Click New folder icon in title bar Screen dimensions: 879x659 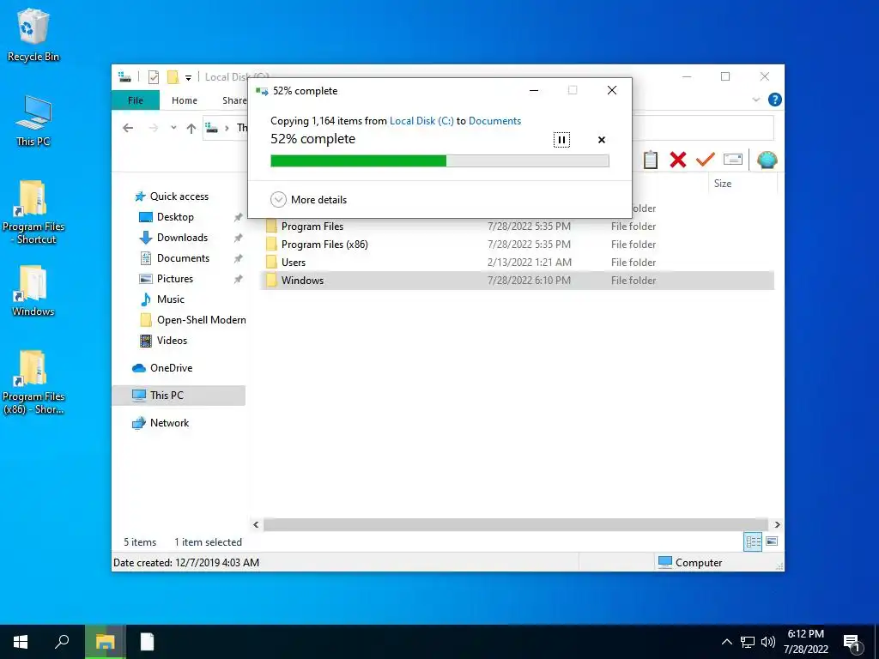pyautogui.click(x=173, y=77)
